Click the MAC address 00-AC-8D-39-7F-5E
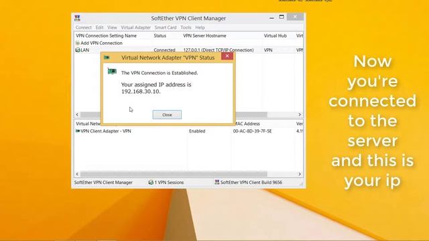The height and width of the screenshot is (241, 429). (252, 131)
